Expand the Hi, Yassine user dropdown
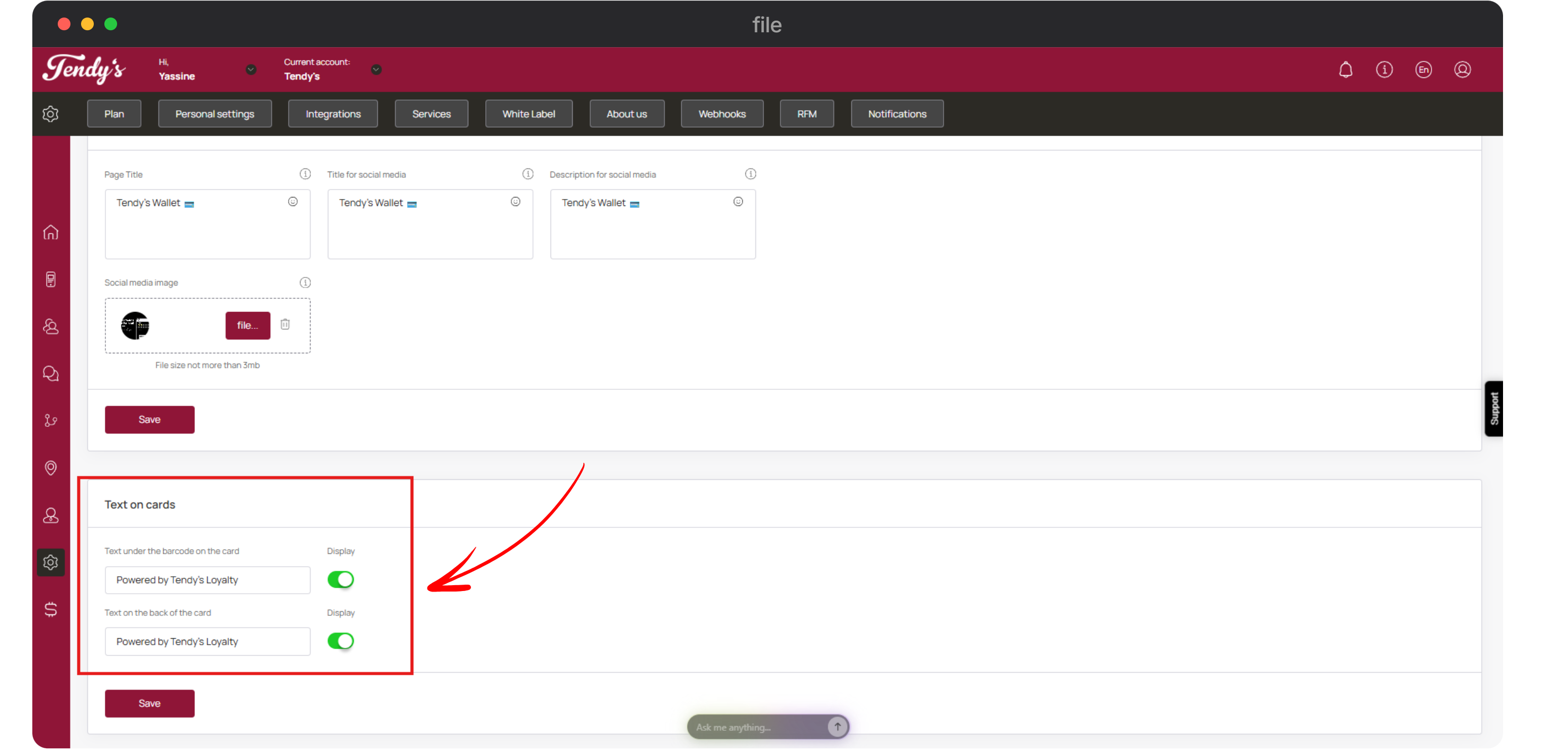The width and height of the screenshot is (1547, 752). pyautogui.click(x=251, y=69)
